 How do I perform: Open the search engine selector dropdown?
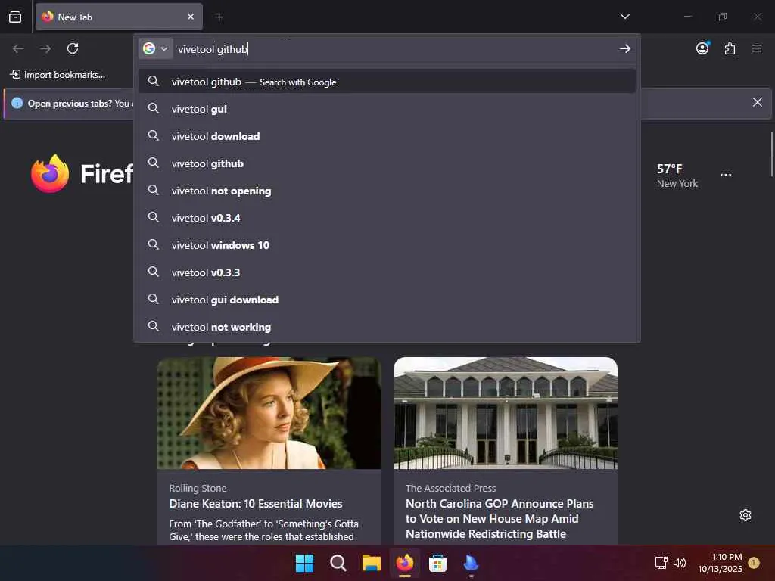(x=155, y=48)
